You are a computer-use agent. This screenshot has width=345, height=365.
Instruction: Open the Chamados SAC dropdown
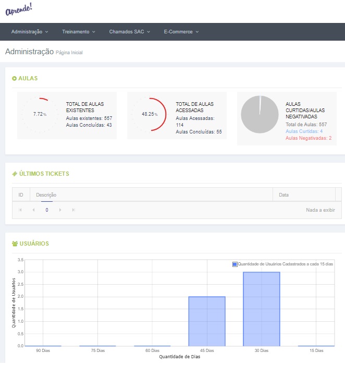coord(129,32)
